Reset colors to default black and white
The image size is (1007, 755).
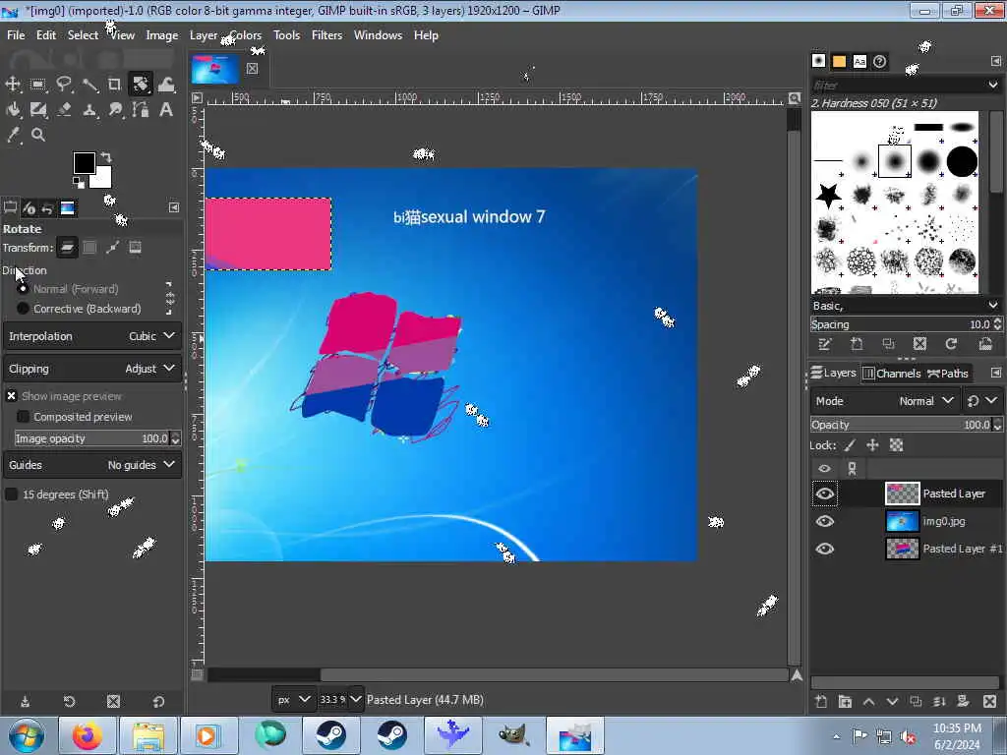click(x=78, y=183)
